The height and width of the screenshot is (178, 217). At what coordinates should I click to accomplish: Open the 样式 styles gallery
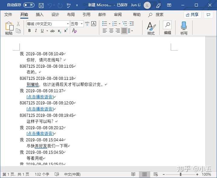pyautogui.click(x=151, y=28)
